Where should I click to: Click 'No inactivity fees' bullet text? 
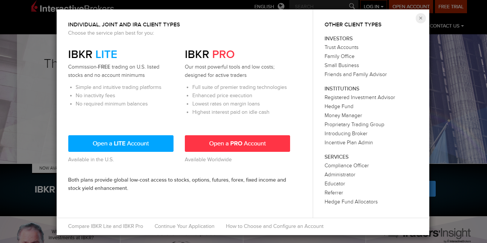click(x=95, y=95)
